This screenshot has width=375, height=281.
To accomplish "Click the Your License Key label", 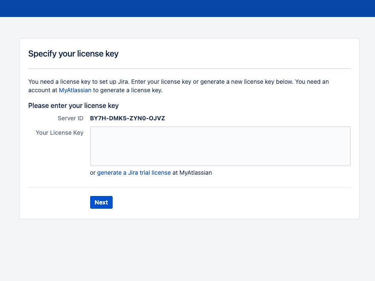I will coord(60,133).
